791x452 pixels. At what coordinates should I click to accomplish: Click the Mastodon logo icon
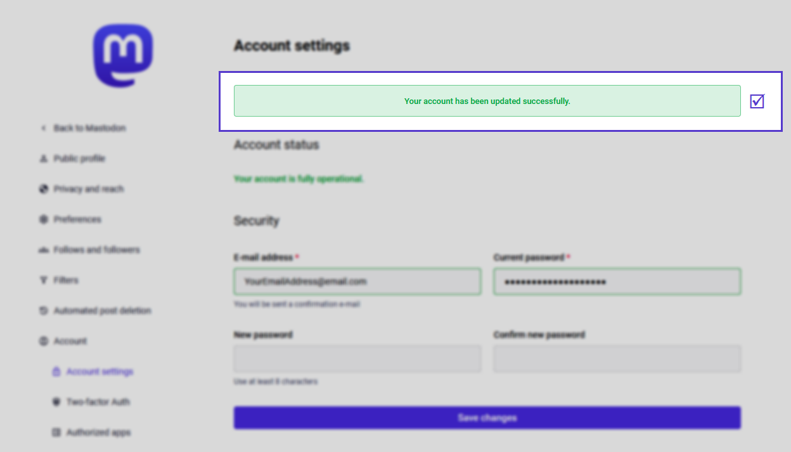pyautogui.click(x=122, y=56)
